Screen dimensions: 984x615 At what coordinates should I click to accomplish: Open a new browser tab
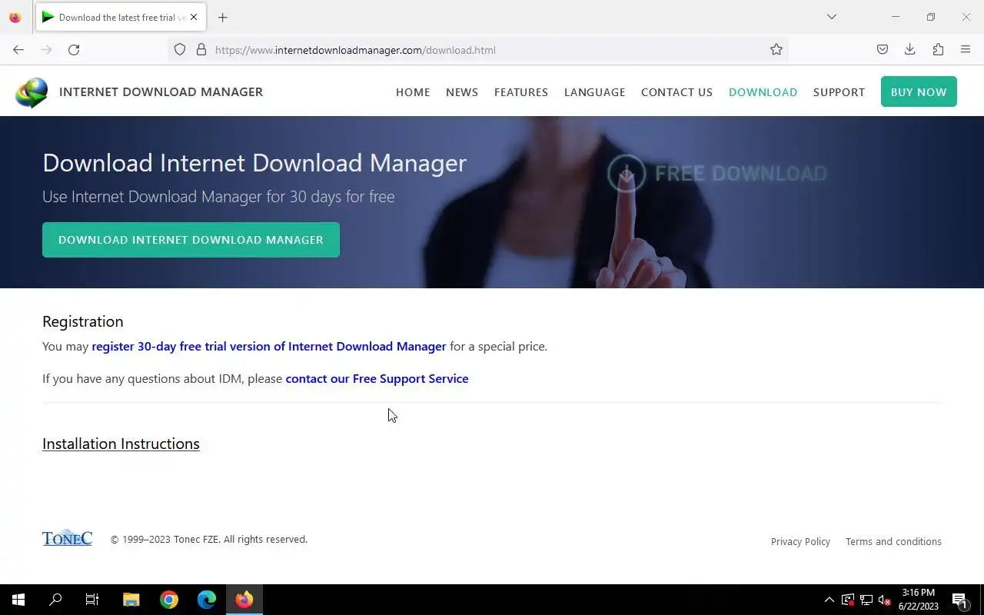click(222, 17)
